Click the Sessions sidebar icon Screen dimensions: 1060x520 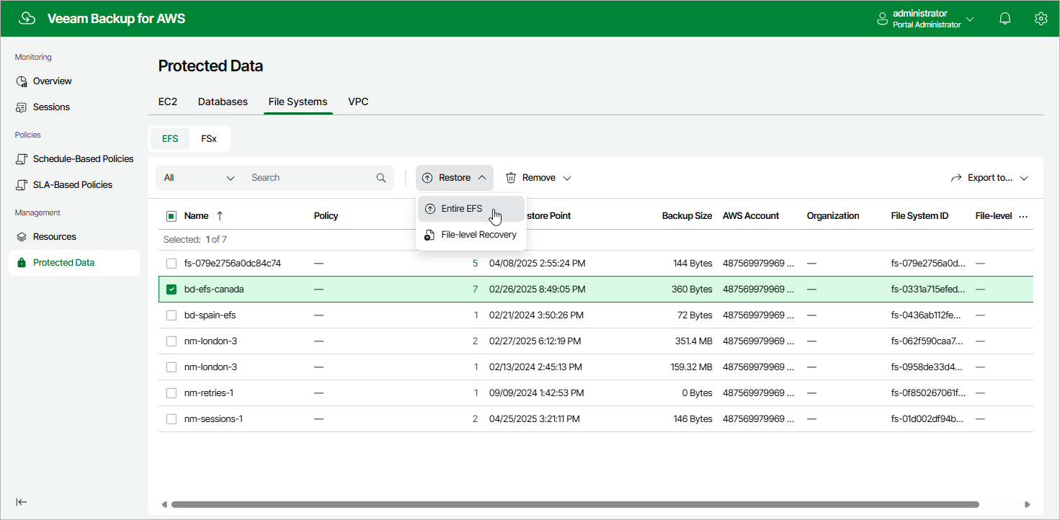pos(22,107)
